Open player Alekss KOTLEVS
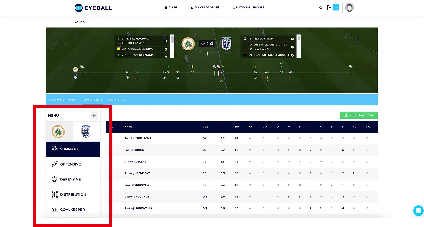The height and width of the screenshot is (227, 424). 135,162
